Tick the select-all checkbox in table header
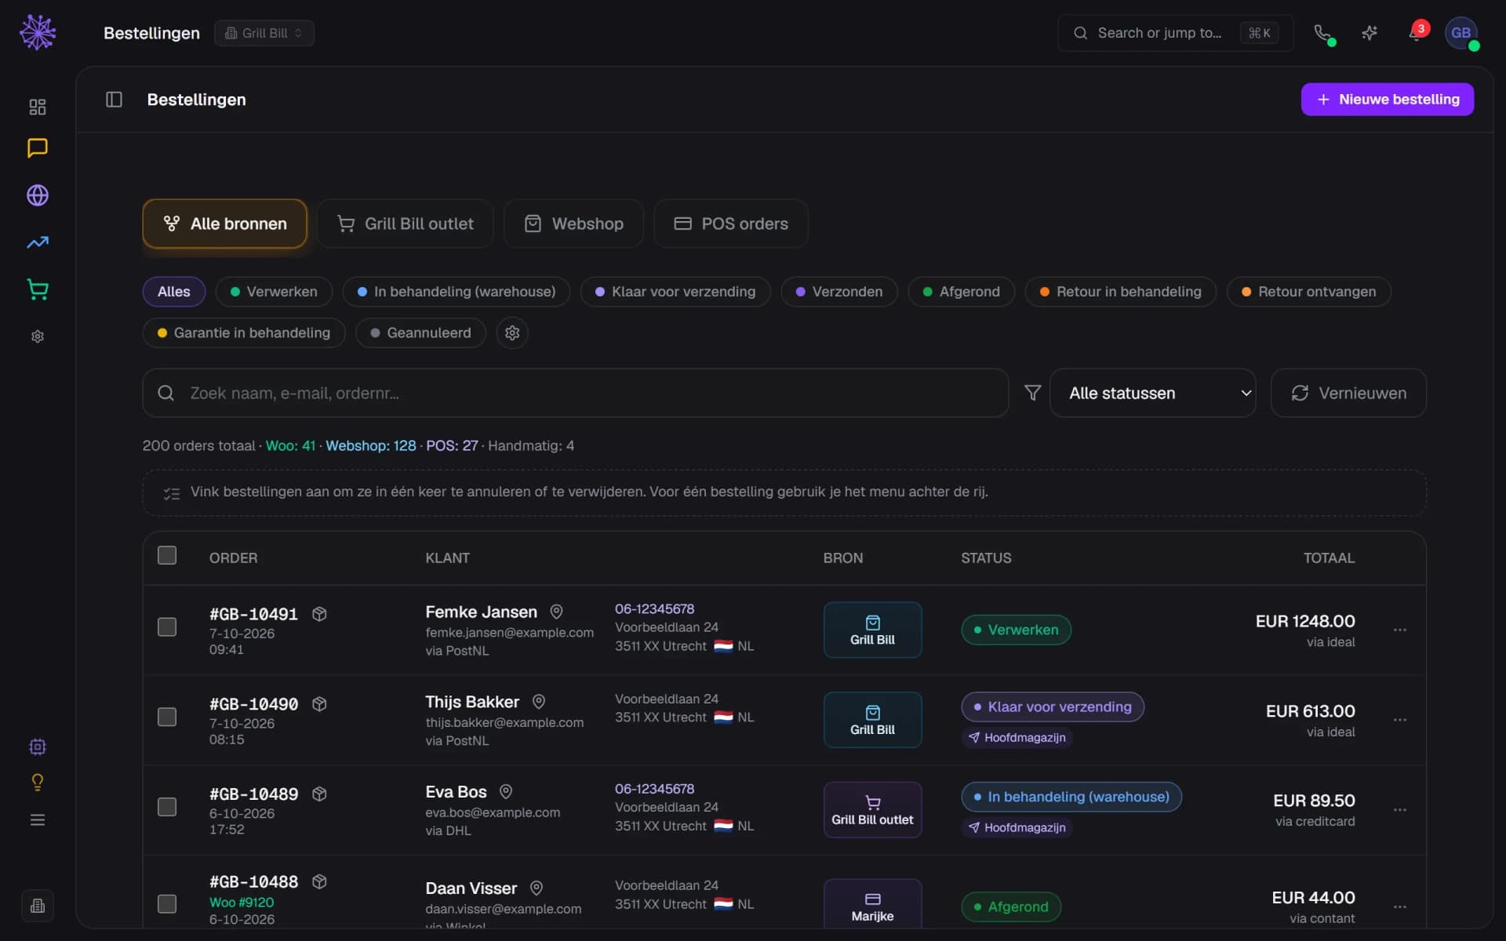 (x=167, y=556)
